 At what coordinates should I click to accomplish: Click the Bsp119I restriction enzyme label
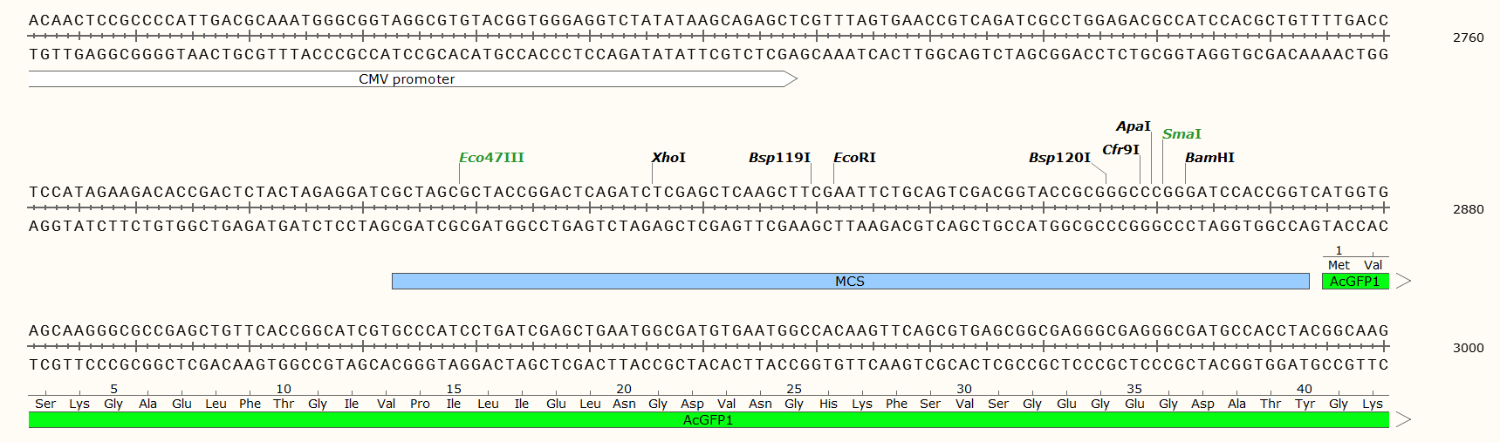click(779, 158)
